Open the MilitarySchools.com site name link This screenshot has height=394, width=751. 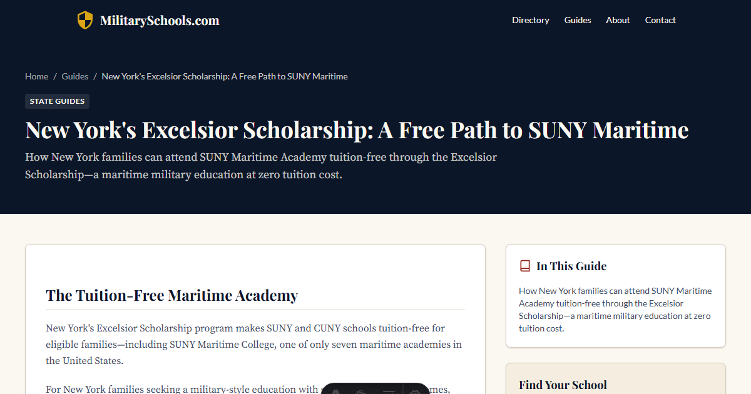point(160,20)
